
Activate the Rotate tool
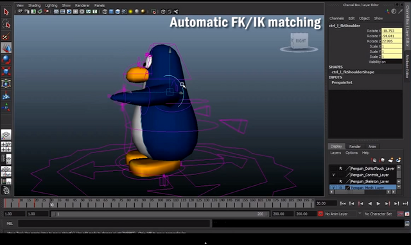tap(6, 60)
